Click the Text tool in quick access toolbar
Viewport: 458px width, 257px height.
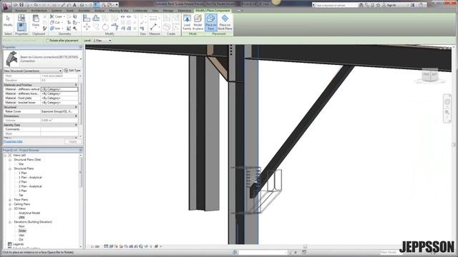(x=74, y=5)
